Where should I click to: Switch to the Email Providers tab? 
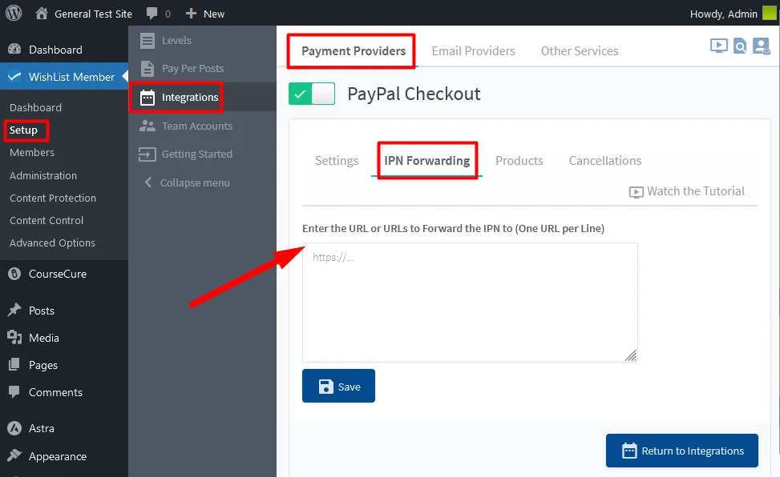473,50
